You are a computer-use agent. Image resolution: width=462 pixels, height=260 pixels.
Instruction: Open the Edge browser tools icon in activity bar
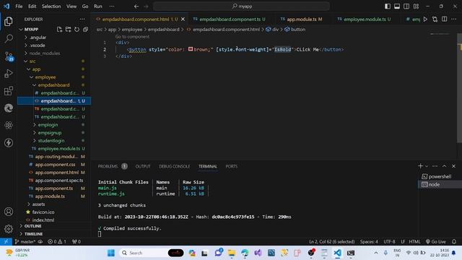[9, 108]
